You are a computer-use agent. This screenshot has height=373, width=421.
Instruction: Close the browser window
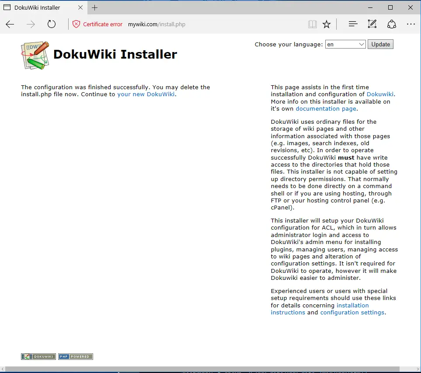411,7
